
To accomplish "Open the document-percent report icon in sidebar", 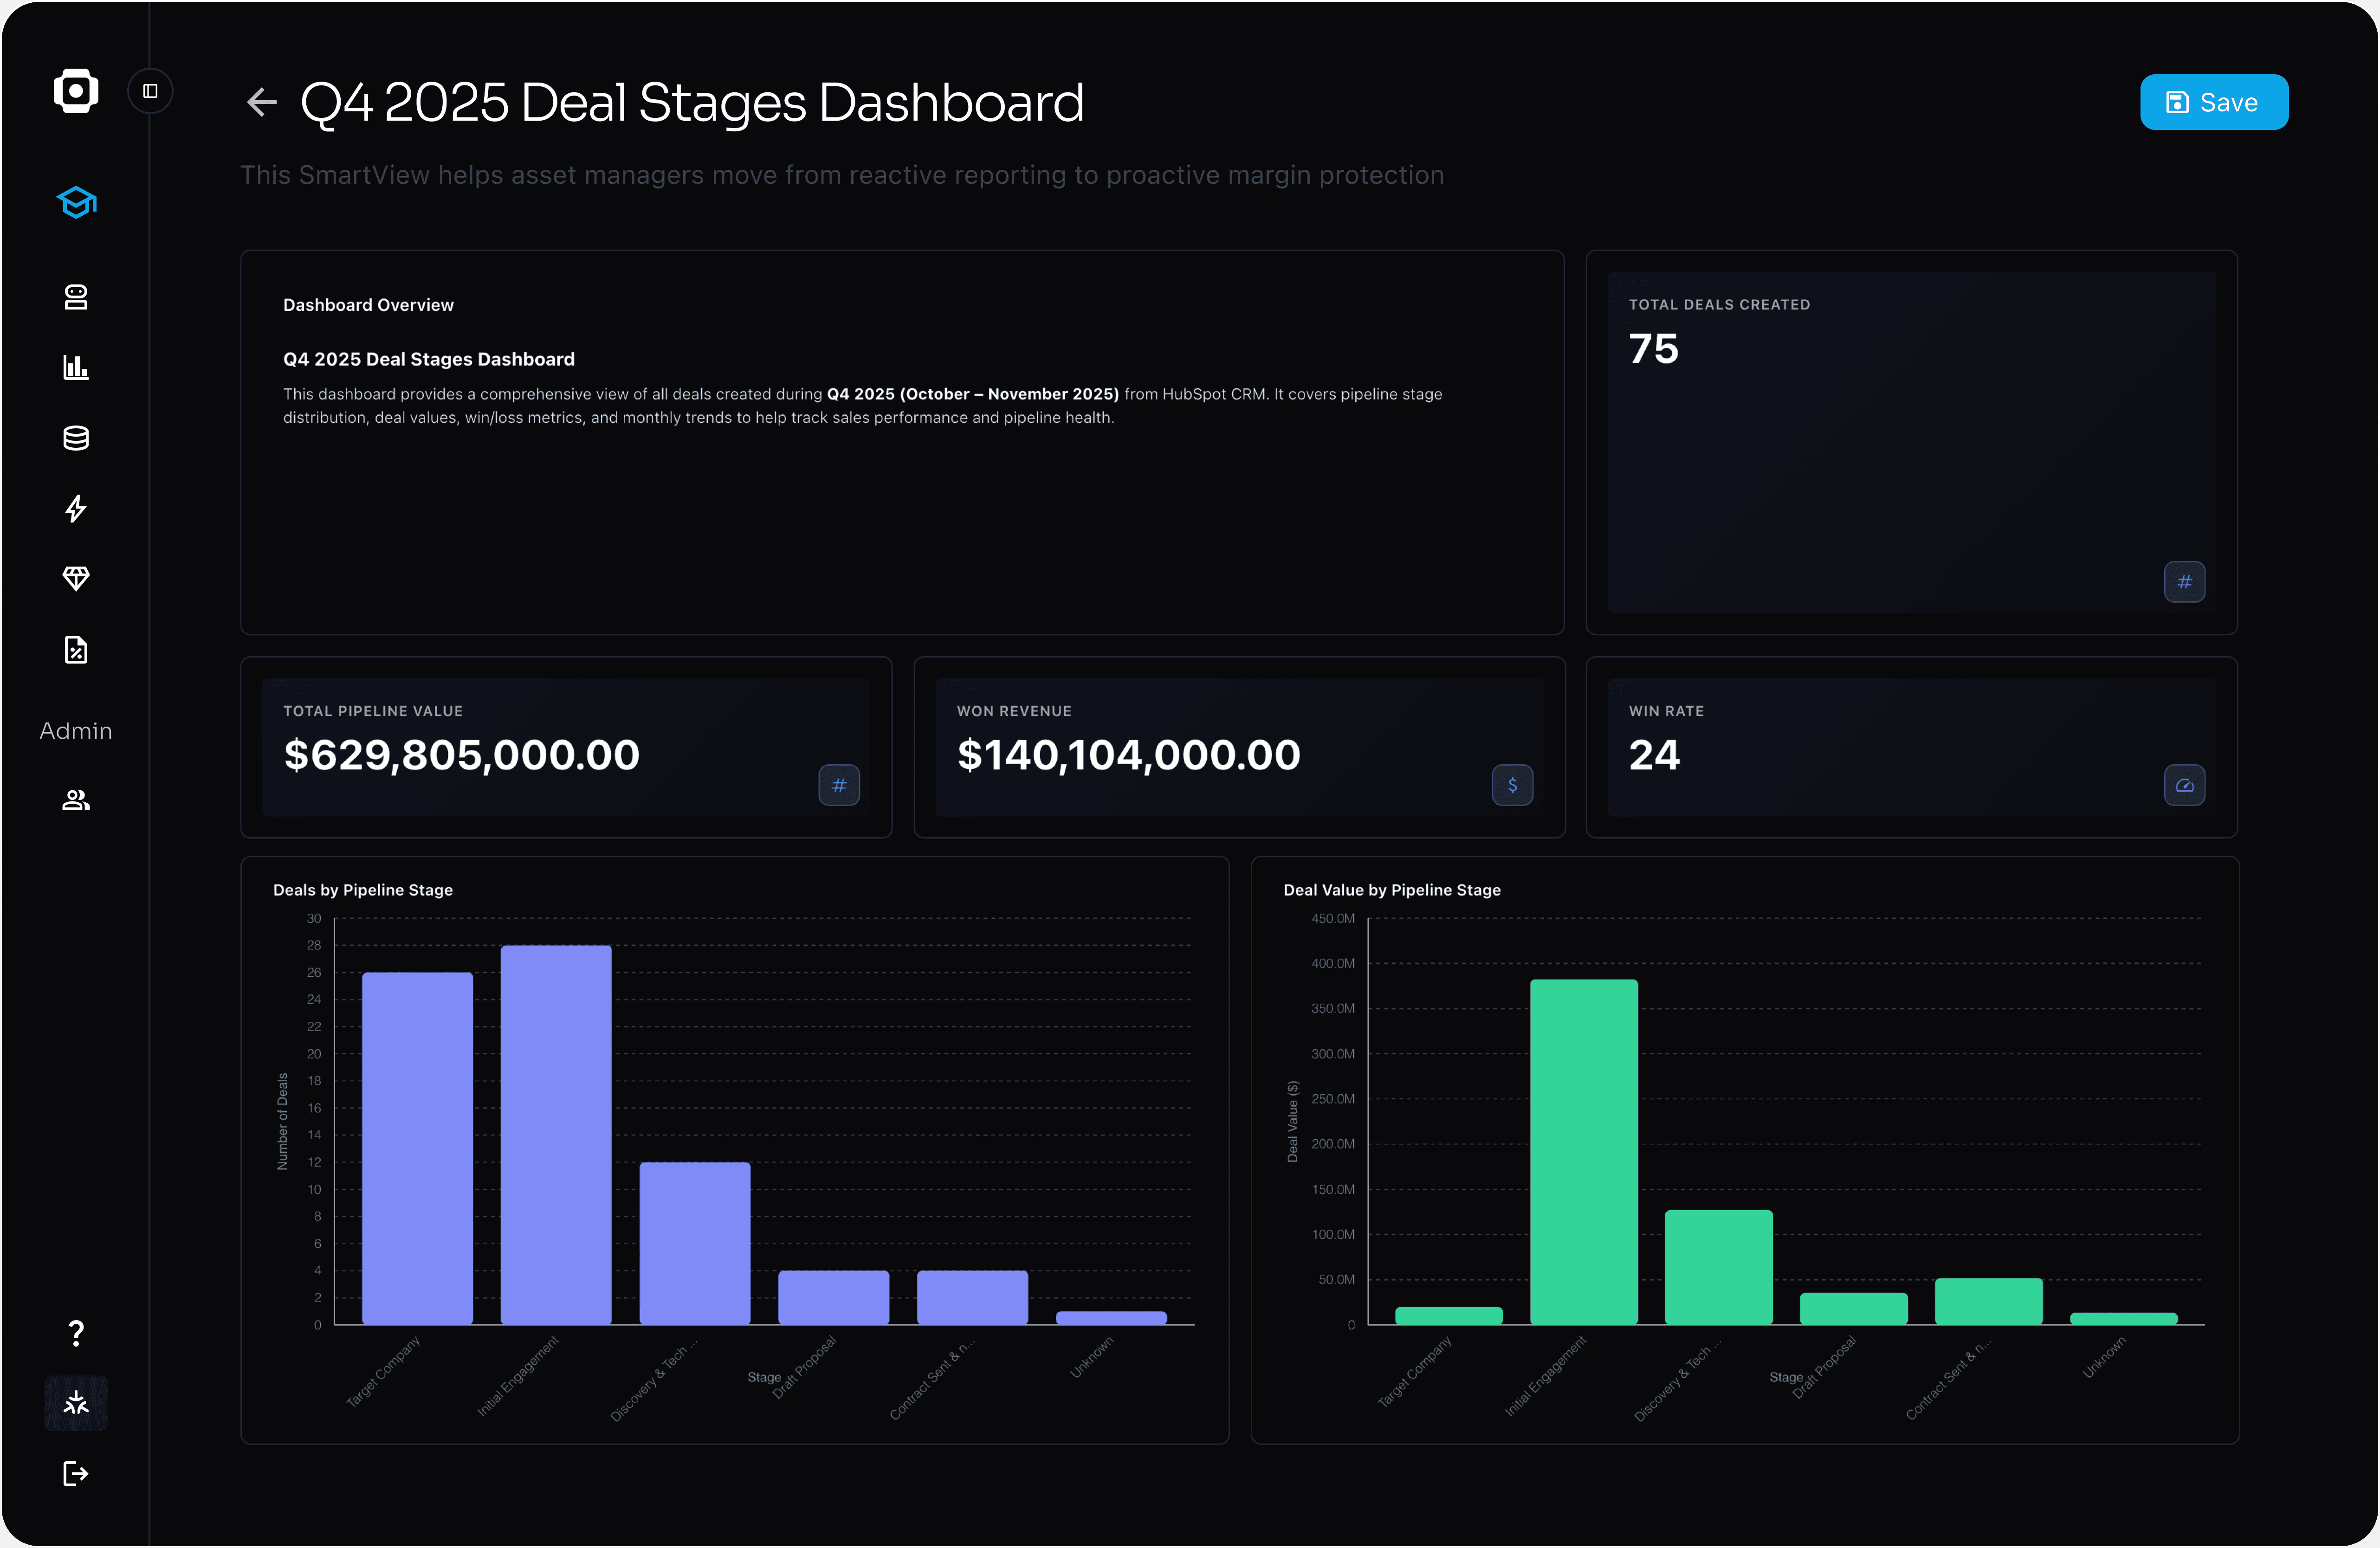I will [x=75, y=650].
